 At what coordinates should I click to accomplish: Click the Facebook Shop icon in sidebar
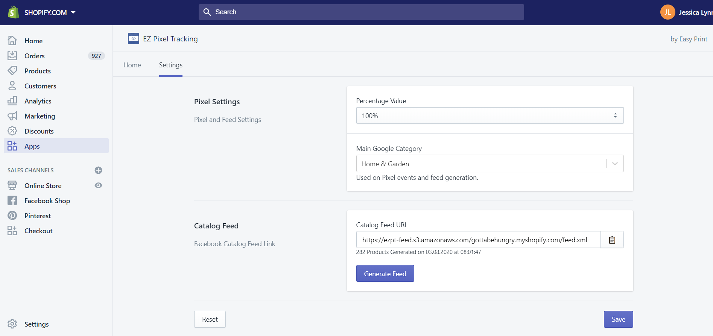[12, 201]
